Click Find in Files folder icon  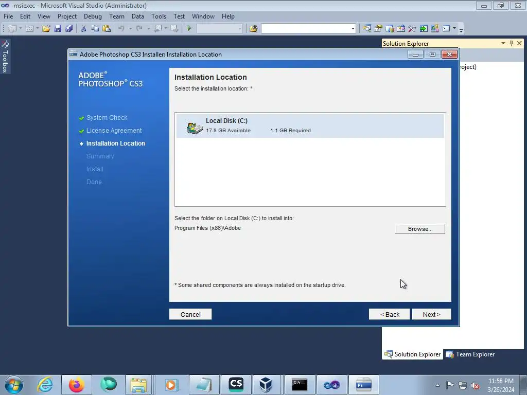(x=253, y=29)
